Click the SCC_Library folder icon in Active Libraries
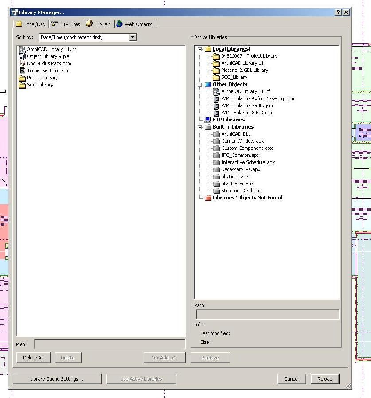Image resolution: width=371 pixels, height=398 pixels. (216, 77)
